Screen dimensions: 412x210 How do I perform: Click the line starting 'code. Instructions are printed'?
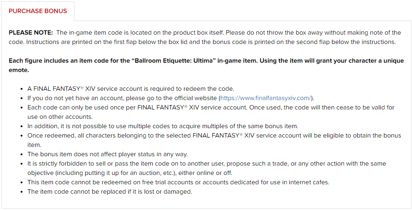click(202, 42)
